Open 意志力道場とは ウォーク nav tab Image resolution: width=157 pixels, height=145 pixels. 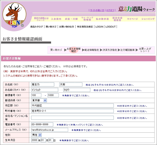[x=41, y=19]
